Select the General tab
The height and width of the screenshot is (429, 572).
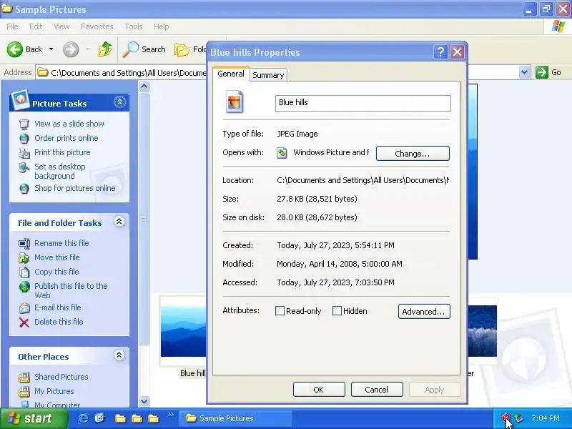tap(231, 74)
